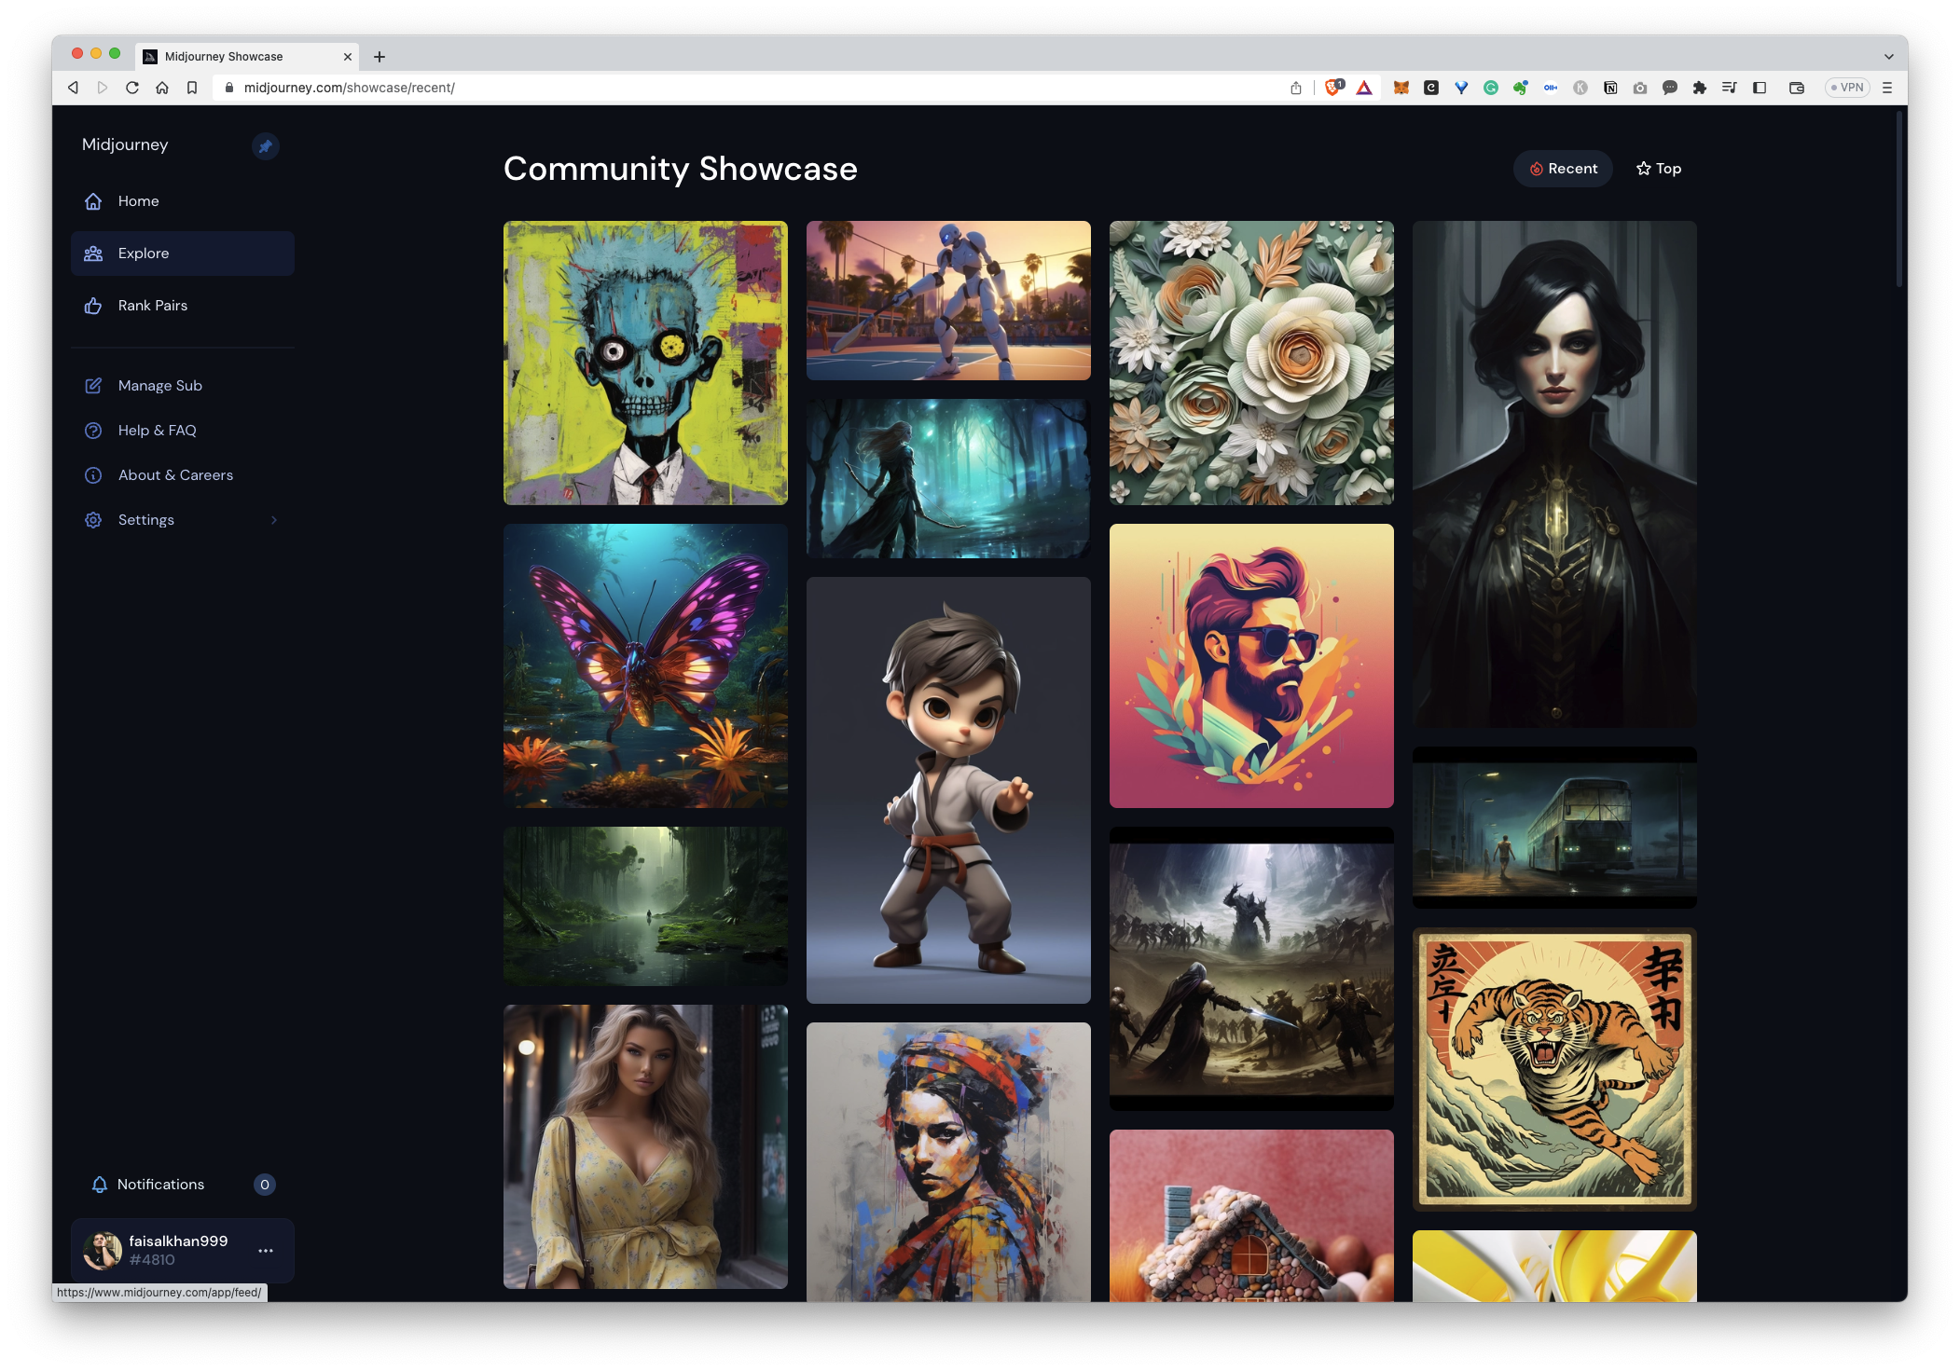Toggle the browser sidebar panel icon
Screen dimensions: 1960x1371
(1760, 88)
